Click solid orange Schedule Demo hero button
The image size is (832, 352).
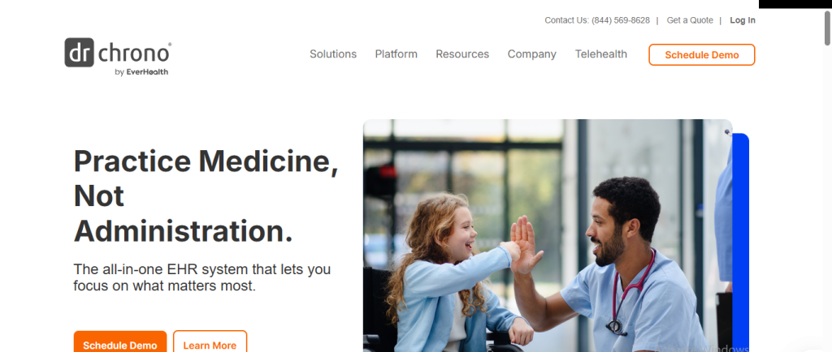coord(120,342)
